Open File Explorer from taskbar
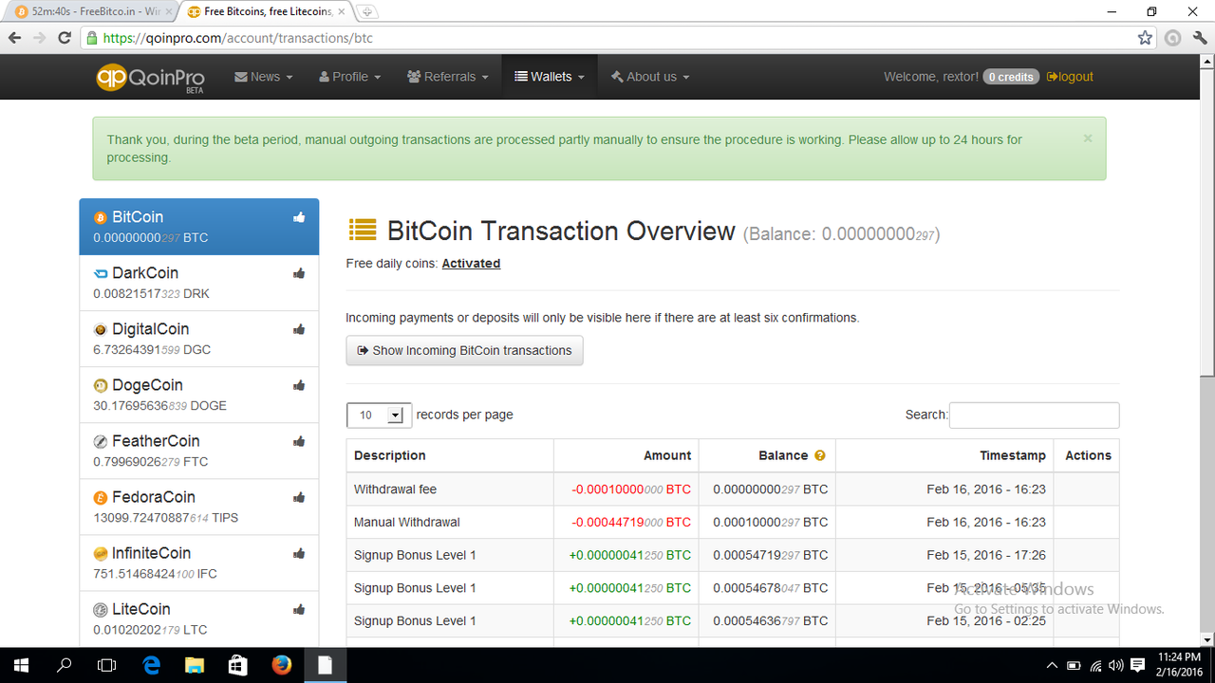This screenshot has width=1215, height=683. coord(194,665)
